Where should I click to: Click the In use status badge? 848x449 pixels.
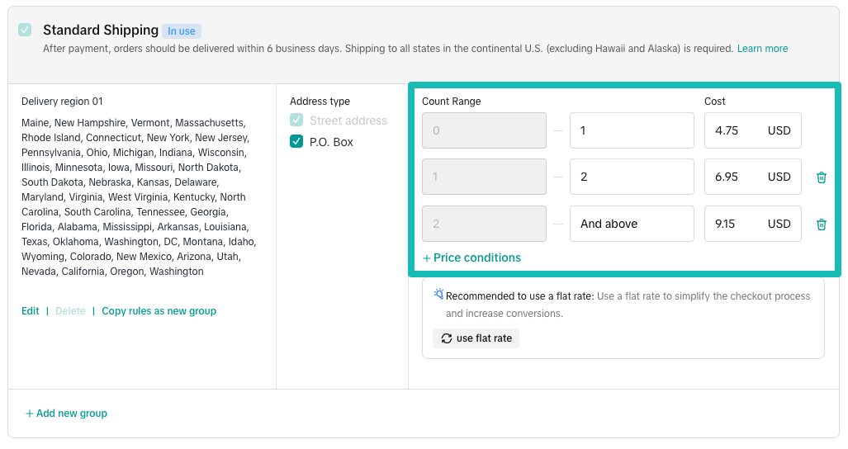pos(182,31)
